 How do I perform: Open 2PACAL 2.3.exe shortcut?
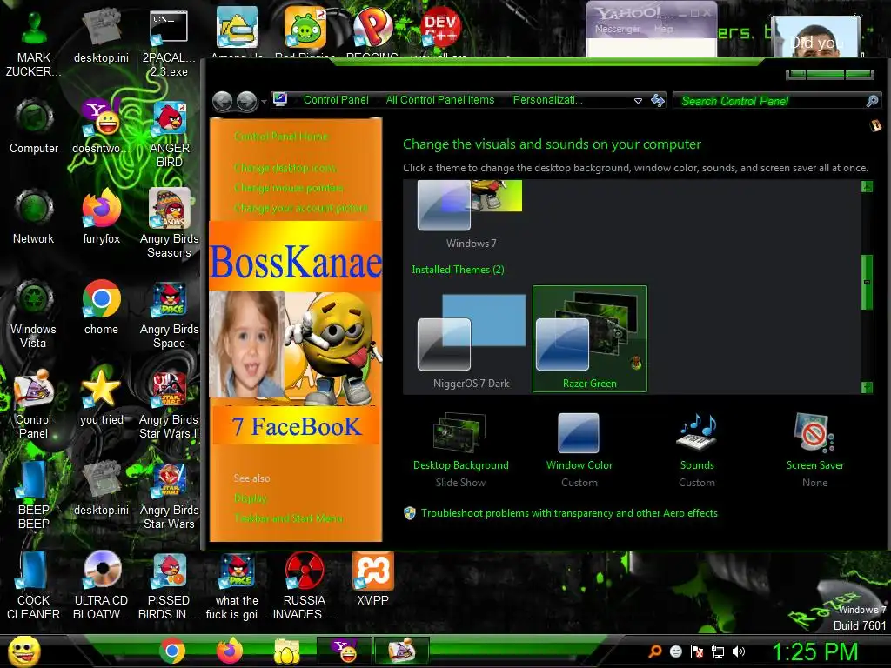click(169, 43)
